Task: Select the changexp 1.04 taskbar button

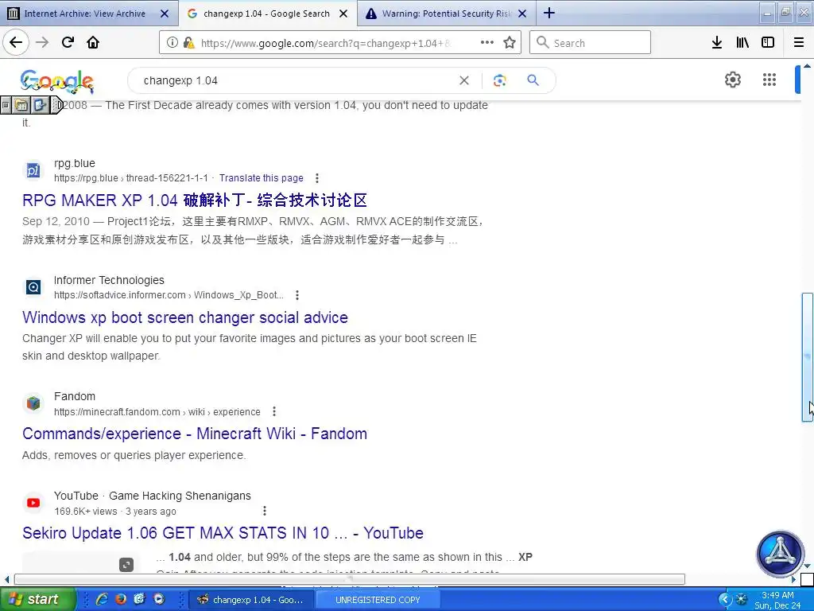Action: (x=250, y=600)
